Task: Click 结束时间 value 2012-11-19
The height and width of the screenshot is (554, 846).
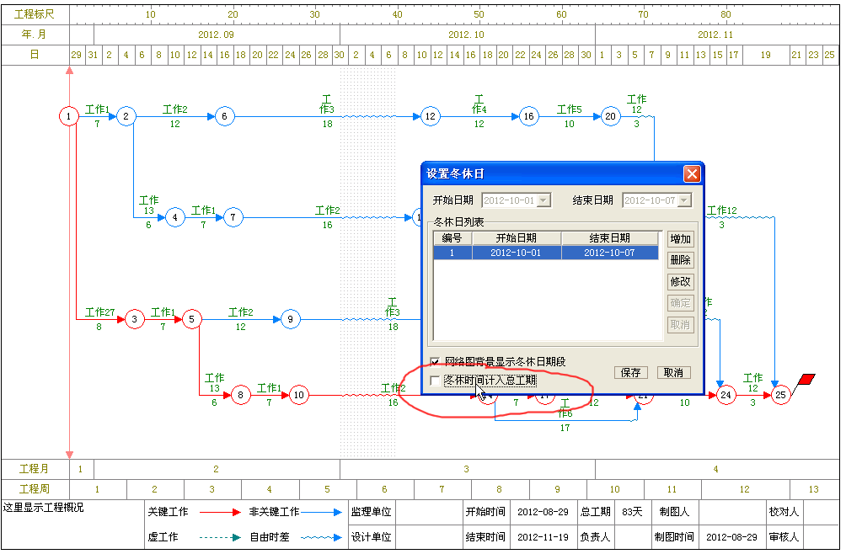Action: (543, 537)
